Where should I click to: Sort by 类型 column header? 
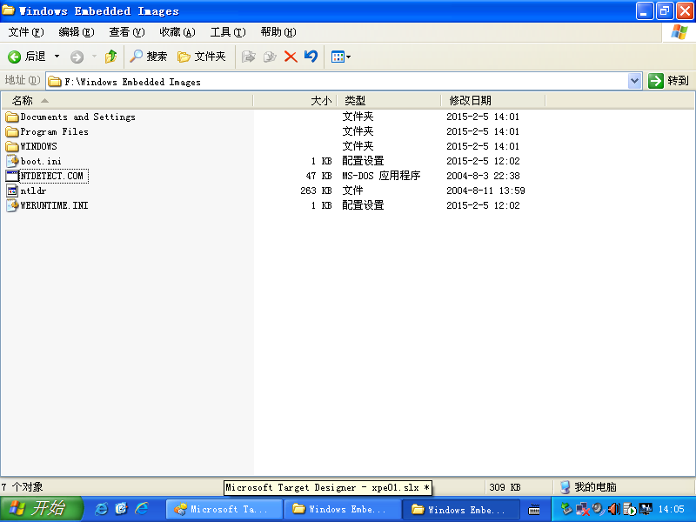coord(389,101)
